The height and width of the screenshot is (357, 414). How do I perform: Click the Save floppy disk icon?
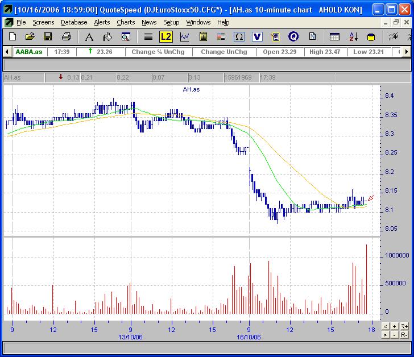pos(48,37)
